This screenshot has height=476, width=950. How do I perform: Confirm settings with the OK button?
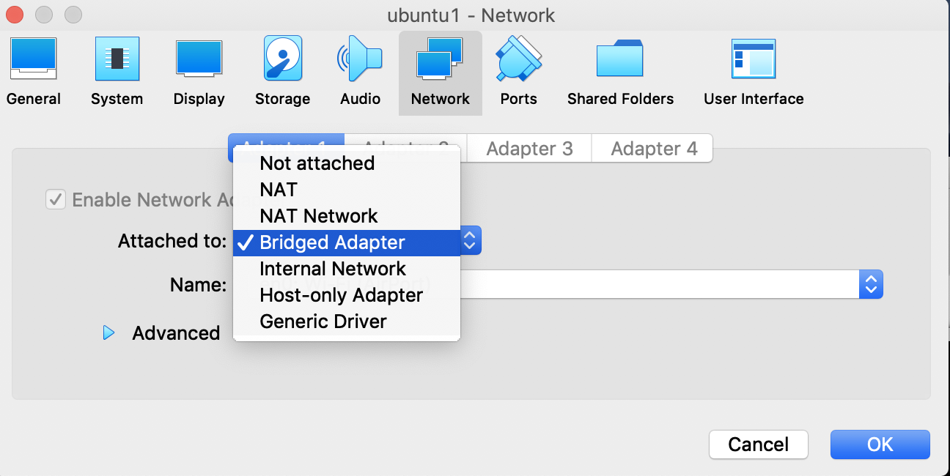click(880, 445)
